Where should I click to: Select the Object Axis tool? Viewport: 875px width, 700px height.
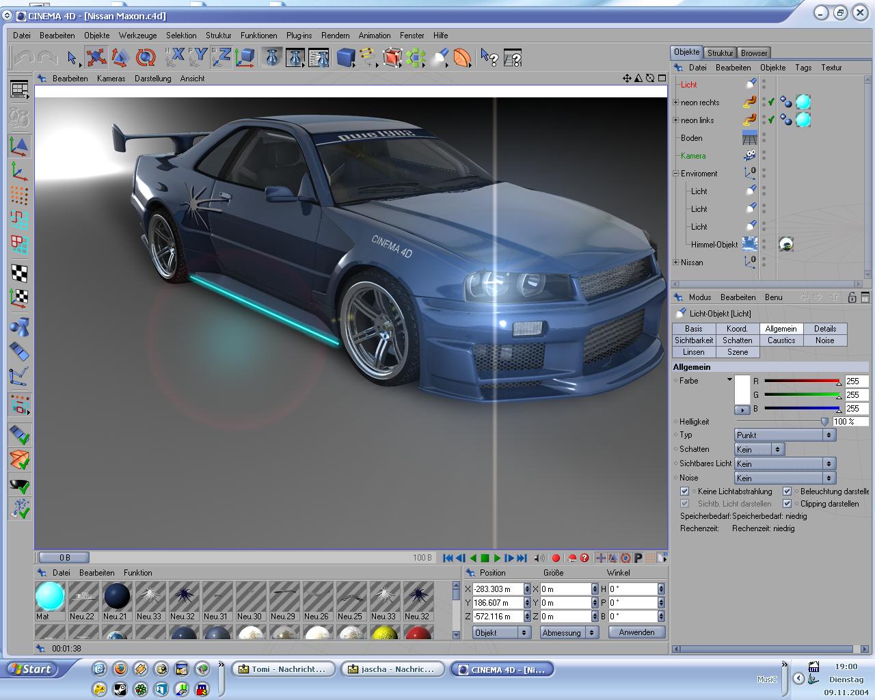click(19, 171)
